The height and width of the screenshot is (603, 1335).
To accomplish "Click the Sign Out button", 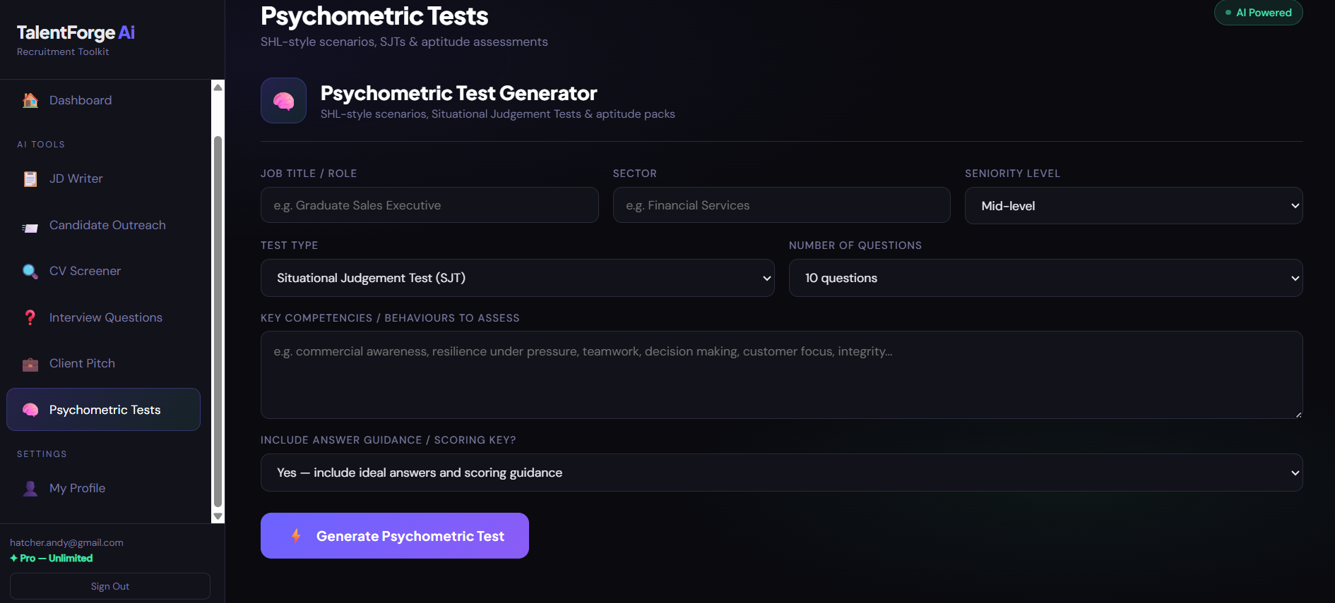I will tap(110, 586).
